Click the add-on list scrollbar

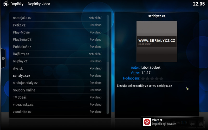[x=108, y=64]
